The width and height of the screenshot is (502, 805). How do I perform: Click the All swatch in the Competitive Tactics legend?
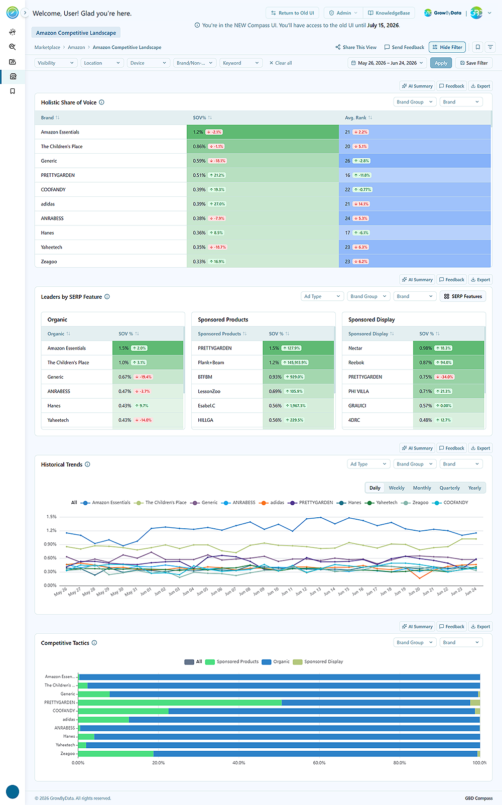(x=189, y=662)
